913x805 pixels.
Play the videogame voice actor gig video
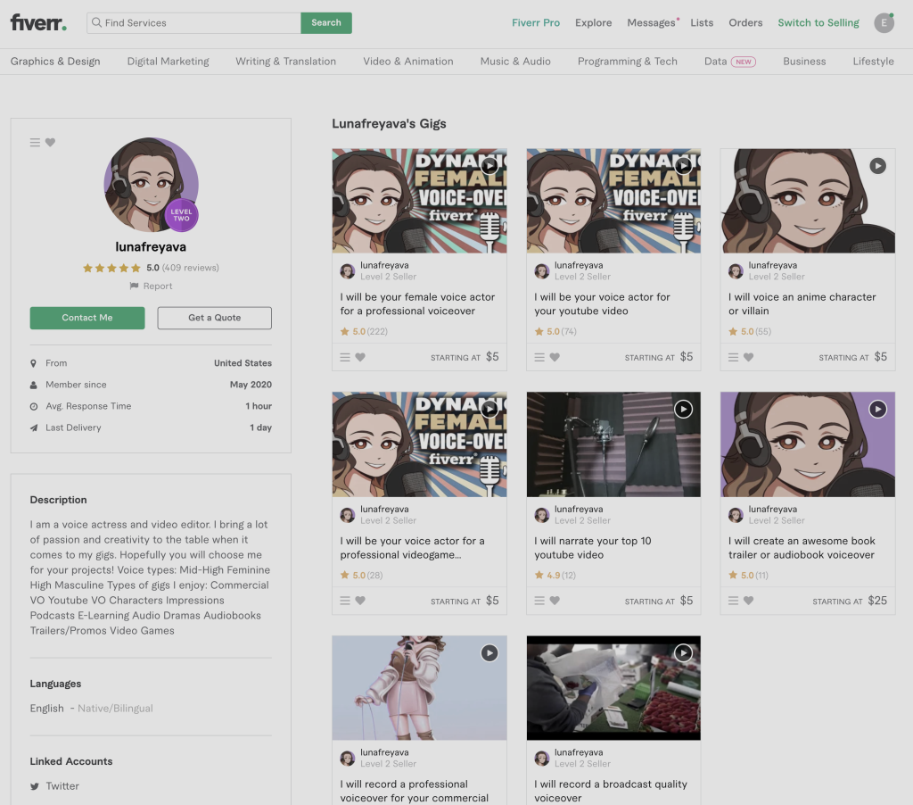tap(489, 410)
